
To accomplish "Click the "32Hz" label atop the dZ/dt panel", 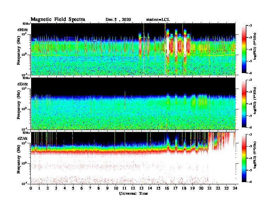I will [26, 133].
